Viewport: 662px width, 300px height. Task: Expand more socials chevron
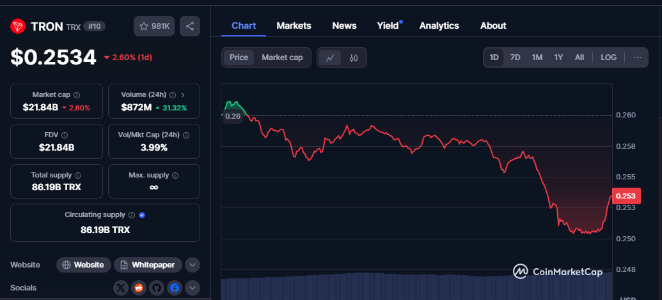point(193,289)
